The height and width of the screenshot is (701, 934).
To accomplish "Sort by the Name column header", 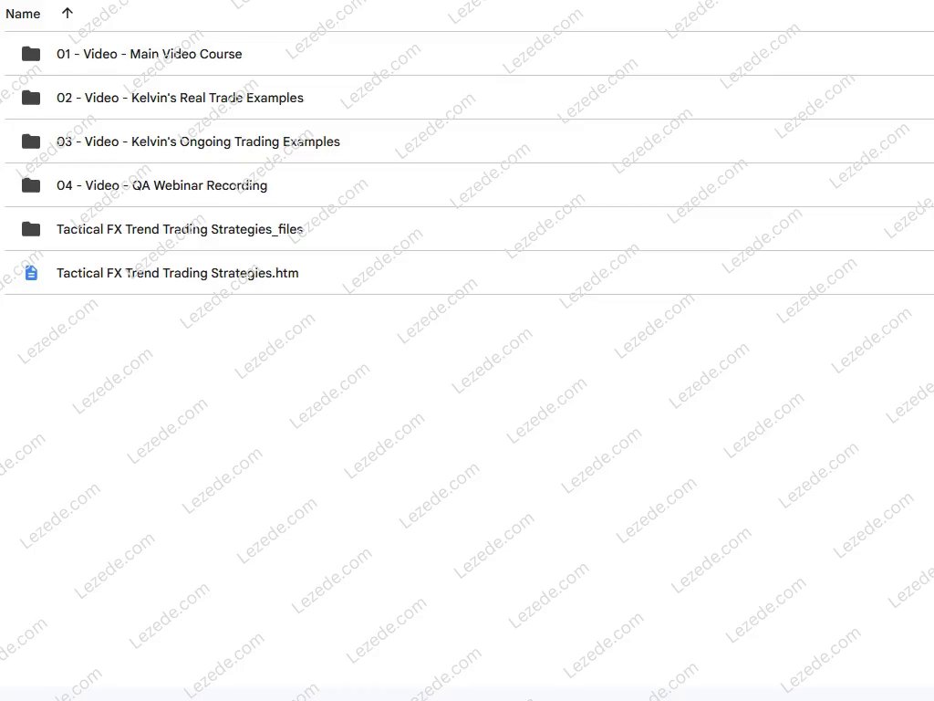I will pyautogui.click(x=23, y=14).
